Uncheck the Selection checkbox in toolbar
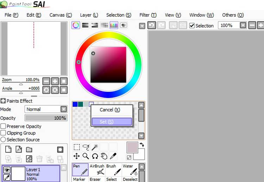The width and height of the screenshot is (264, 182). pyautogui.click(x=192, y=26)
